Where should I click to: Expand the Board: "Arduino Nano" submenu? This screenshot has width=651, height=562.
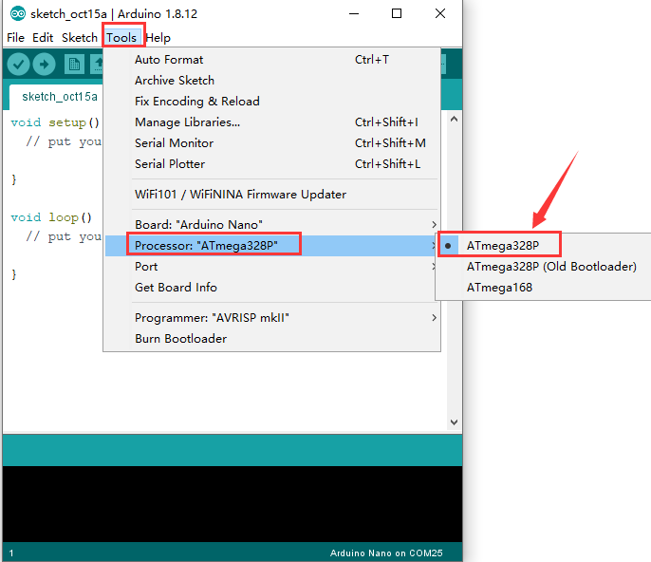[272, 225]
